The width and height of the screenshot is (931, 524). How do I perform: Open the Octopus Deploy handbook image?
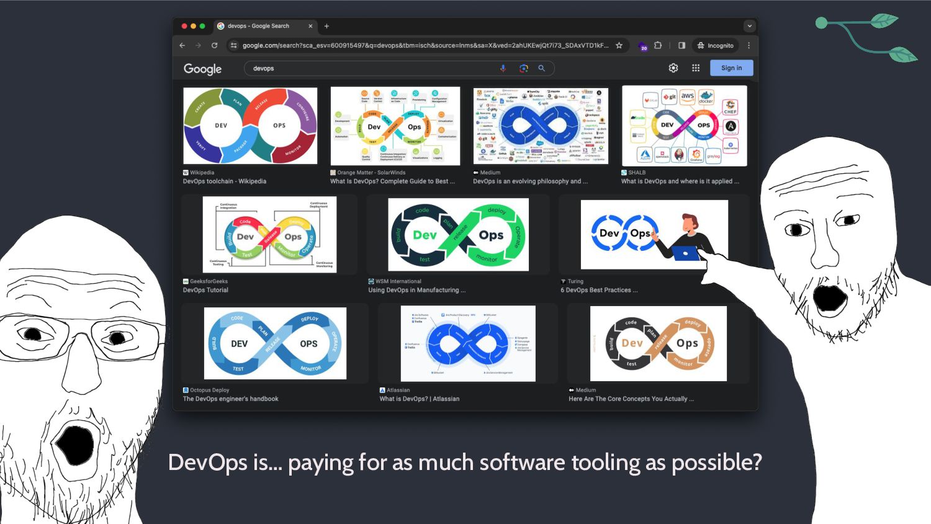click(x=275, y=343)
